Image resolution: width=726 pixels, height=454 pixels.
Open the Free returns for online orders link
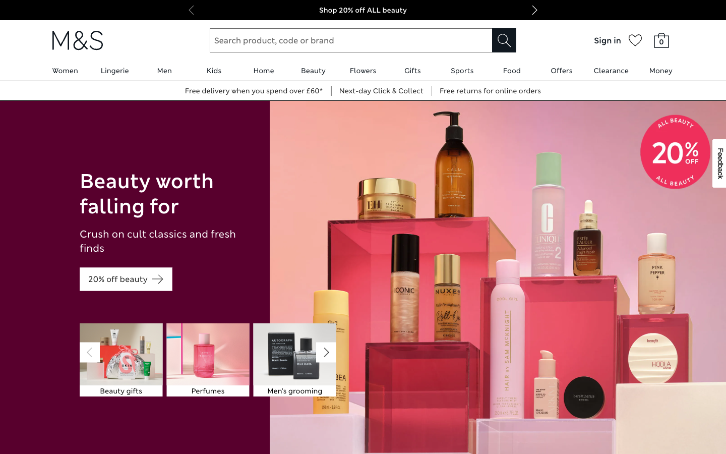point(490,91)
